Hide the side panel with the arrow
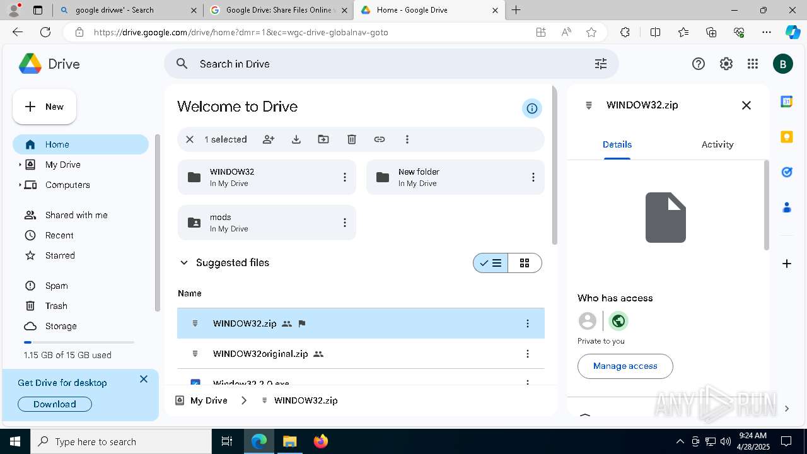The image size is (807, 454). pyautogui.click(x=787, y=409)
